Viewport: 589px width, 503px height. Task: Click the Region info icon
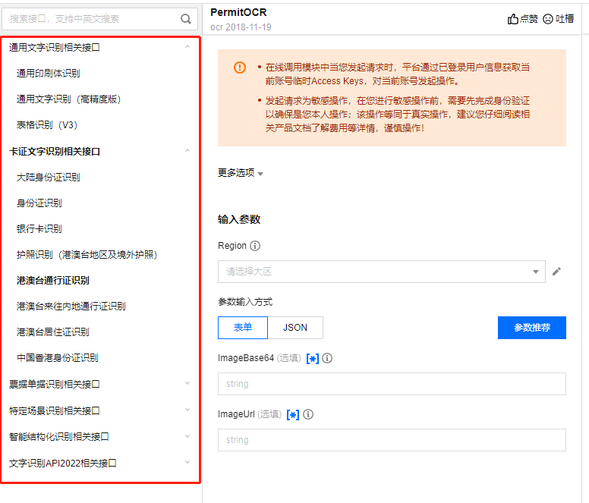click(x=255, y=246)
